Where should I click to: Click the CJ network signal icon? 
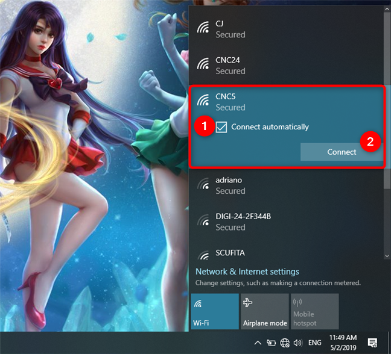[203, 27]
